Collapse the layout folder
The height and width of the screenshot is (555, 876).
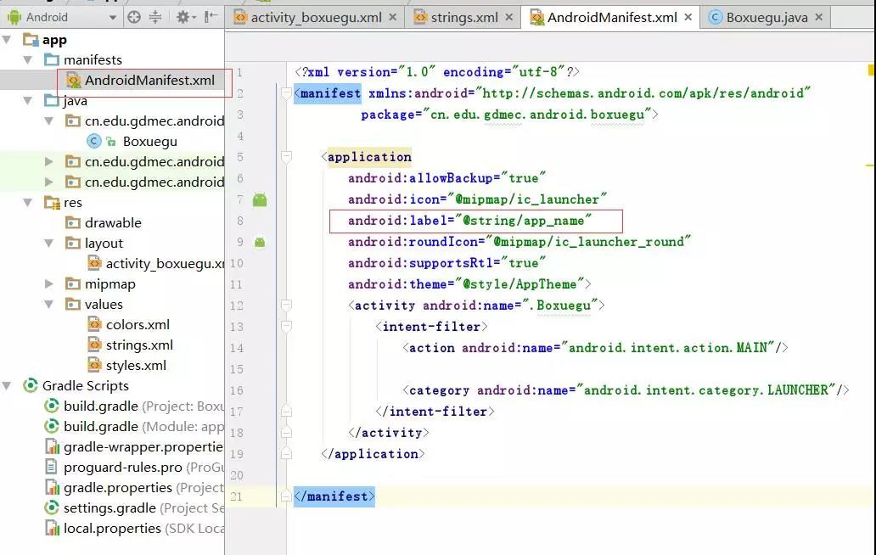pyautogui.click(x=49, y=243)
